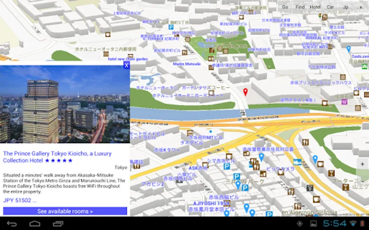Click the アカビシ2 map label
Image resolution: width=369 pixels, height=230 pixels.
(x=153, y=184)
